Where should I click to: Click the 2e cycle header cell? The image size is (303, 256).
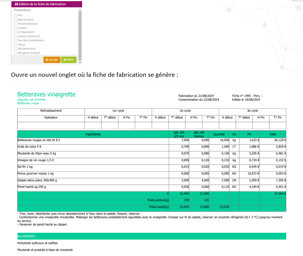pyautogui.click(x=185, y=112)
